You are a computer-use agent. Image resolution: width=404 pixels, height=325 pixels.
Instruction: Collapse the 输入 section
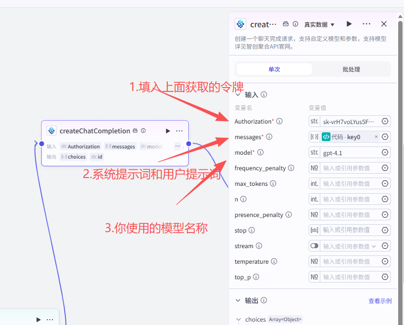tap(239, 94)
